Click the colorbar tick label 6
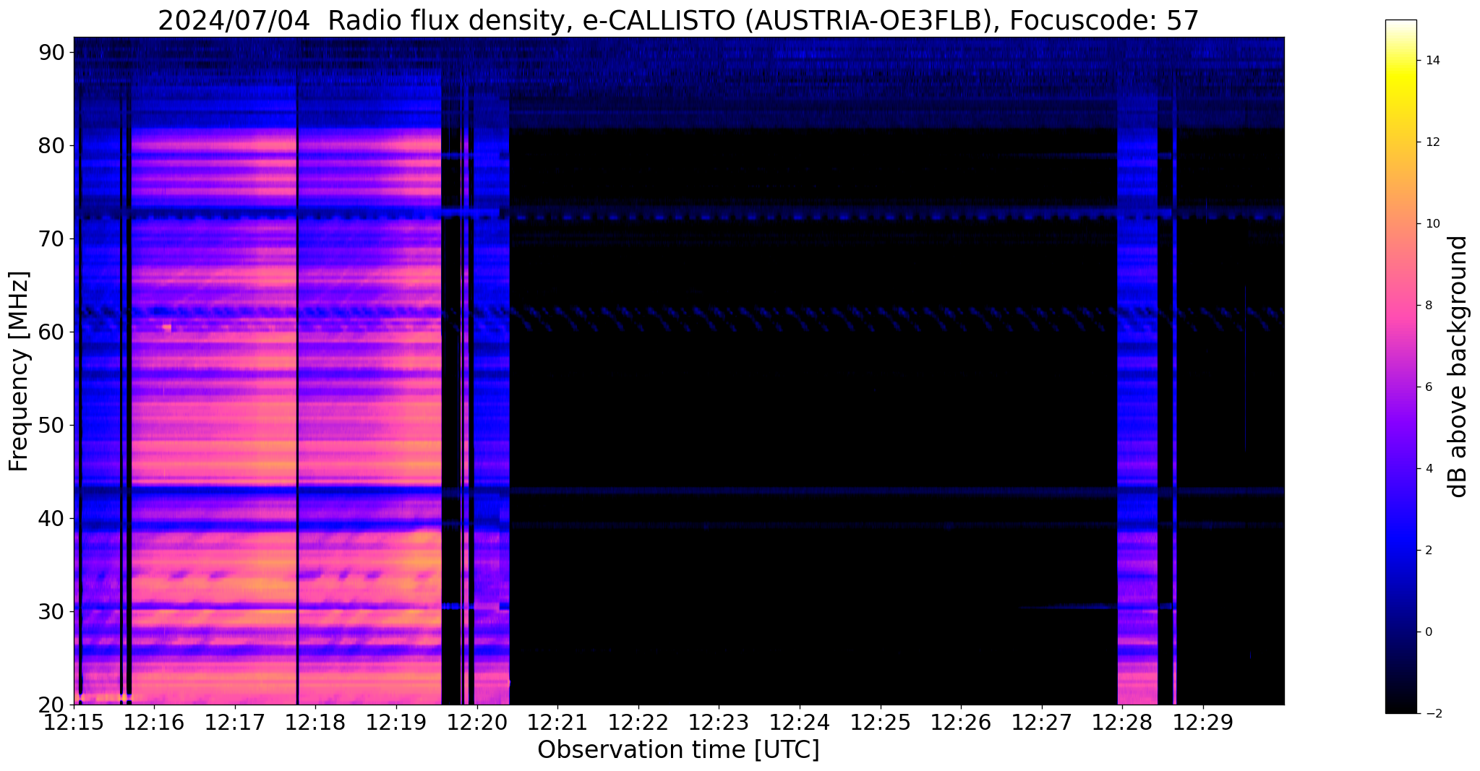Viewport: 1480px width, 771px height. coord(1428,387)
